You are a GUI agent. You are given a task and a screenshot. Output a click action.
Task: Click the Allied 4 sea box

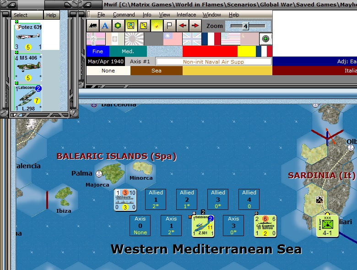click(x=249, y=199)
